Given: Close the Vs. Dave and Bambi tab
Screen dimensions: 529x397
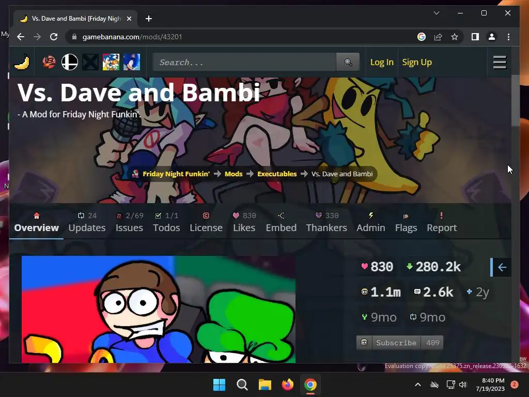Looking at the screenshot, I should point(129,19).
